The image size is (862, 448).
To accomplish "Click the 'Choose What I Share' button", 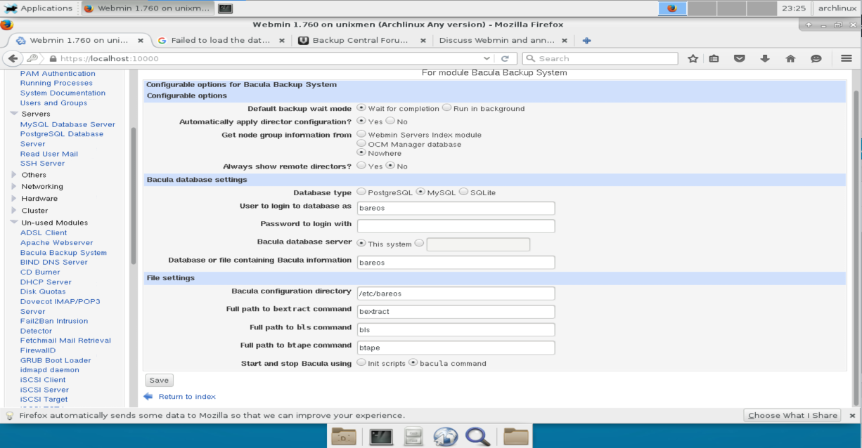I will tap(792, 415).
